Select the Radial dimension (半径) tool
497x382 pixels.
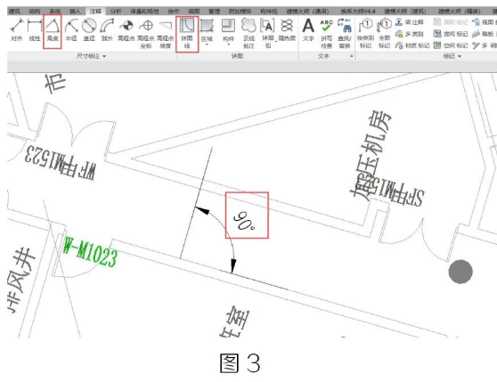71,29
